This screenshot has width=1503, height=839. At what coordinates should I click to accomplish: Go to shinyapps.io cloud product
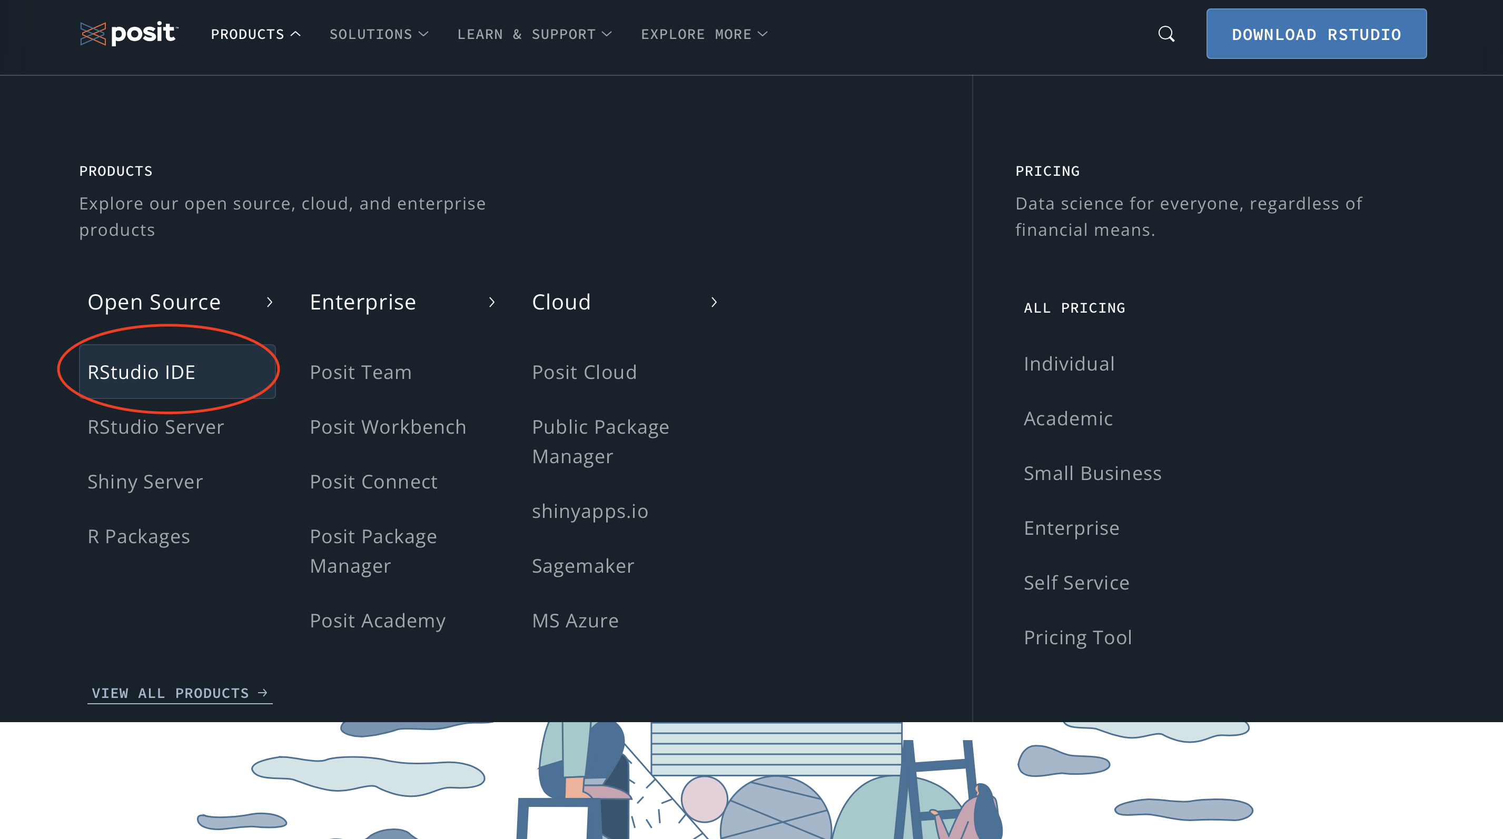coord(589,511)
